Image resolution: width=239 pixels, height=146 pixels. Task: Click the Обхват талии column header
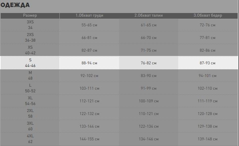pos(149,16)
